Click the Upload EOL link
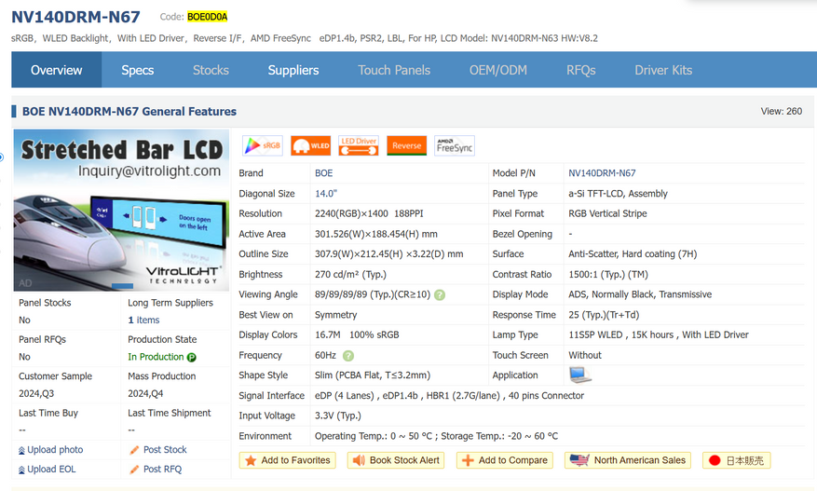 click(51, 470)
